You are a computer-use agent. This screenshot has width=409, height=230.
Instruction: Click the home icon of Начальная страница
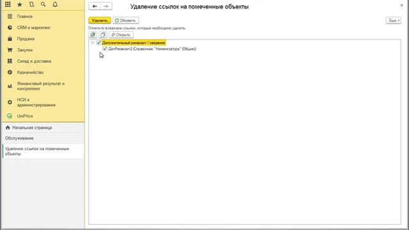[x=8, y=128]
